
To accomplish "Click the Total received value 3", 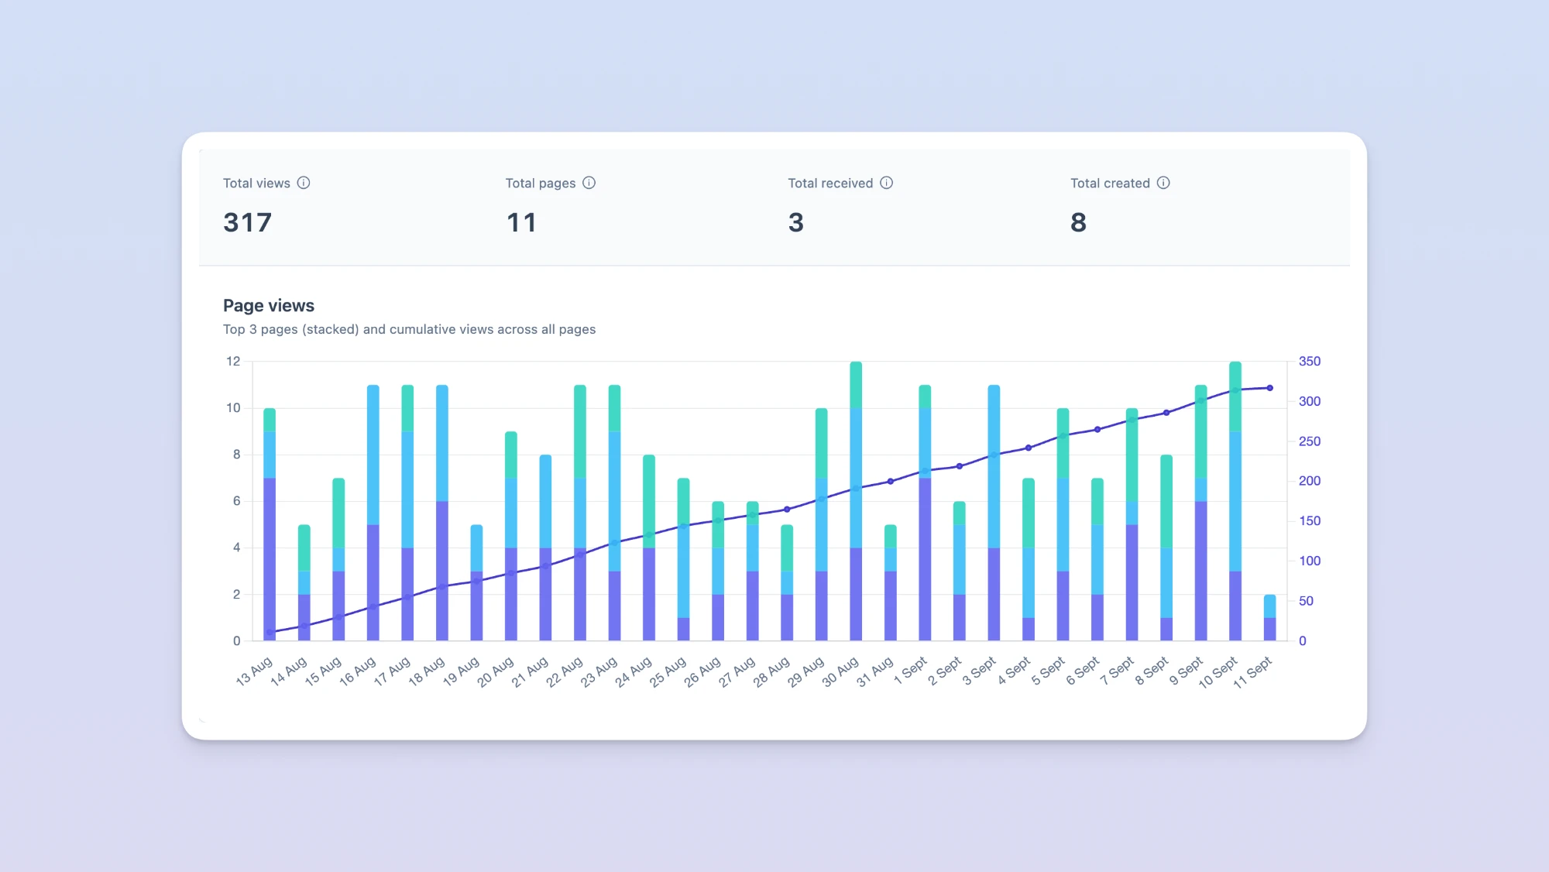I will (796, 223).
